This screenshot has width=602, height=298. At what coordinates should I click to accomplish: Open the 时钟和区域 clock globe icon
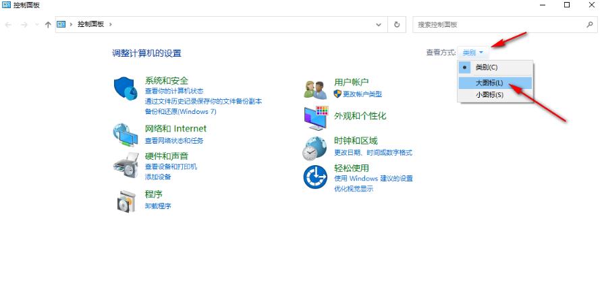click(x=314, y=149)
